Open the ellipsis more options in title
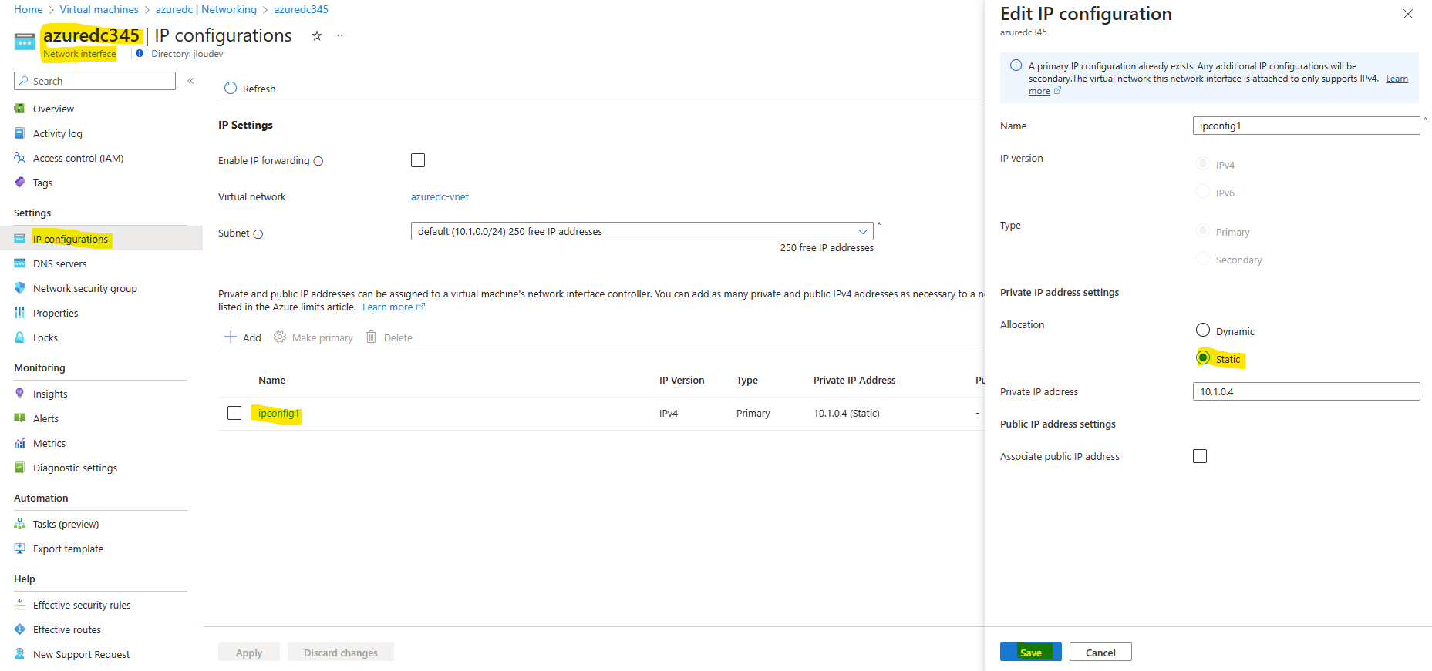 tap(342, 35)
